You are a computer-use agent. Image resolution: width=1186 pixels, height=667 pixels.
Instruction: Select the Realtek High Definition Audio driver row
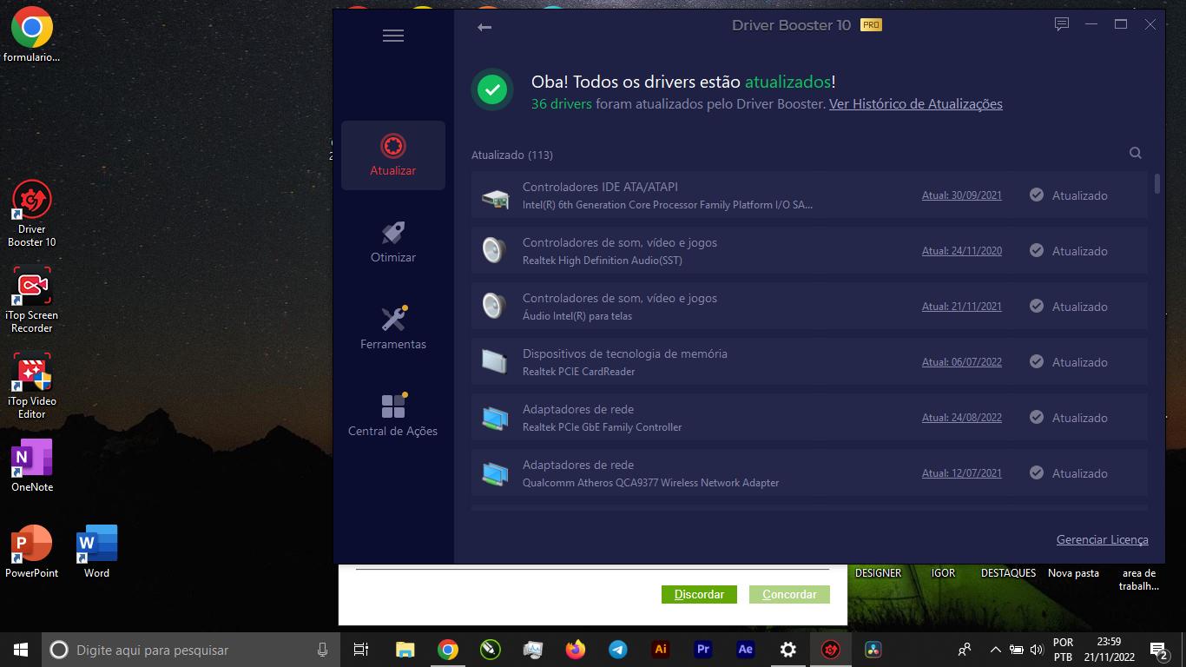coord(695,251)
